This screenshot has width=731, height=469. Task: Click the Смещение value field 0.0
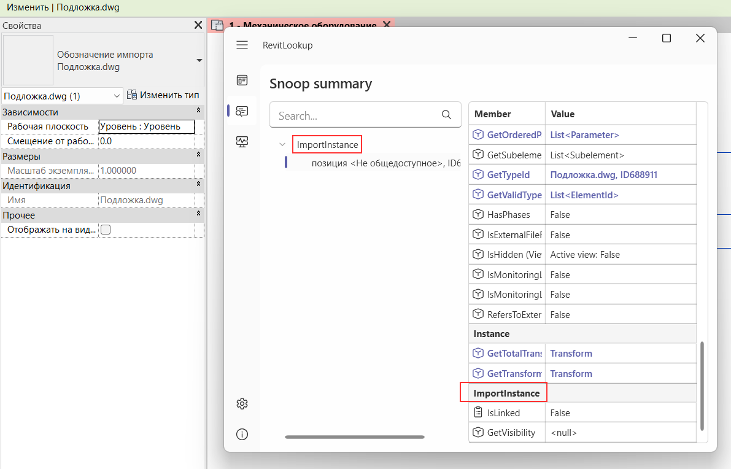pyautogui.click(x=147, y=141)
